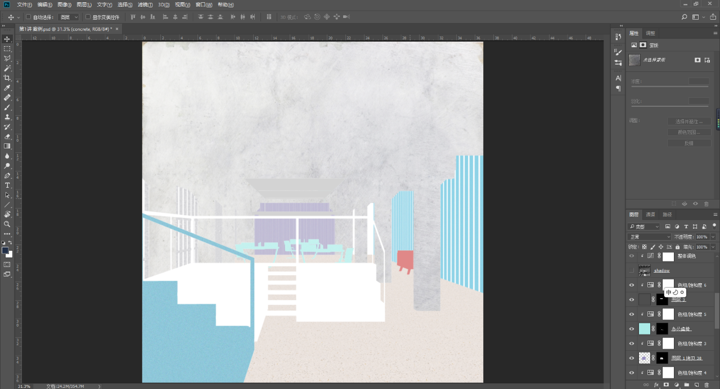Open the Brush settings panel icon
Image resolution: width=720 pixels, height=389 pixels.
(618, 52)
